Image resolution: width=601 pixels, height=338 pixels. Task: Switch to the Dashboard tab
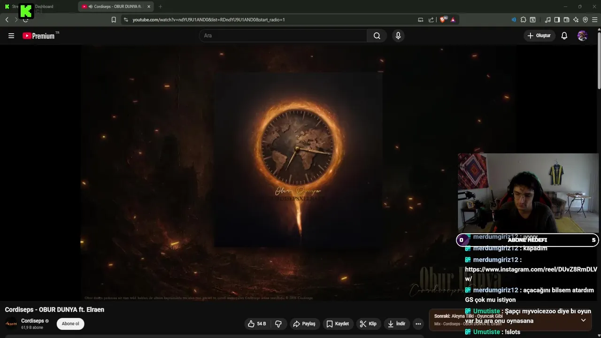pos(39,7)
